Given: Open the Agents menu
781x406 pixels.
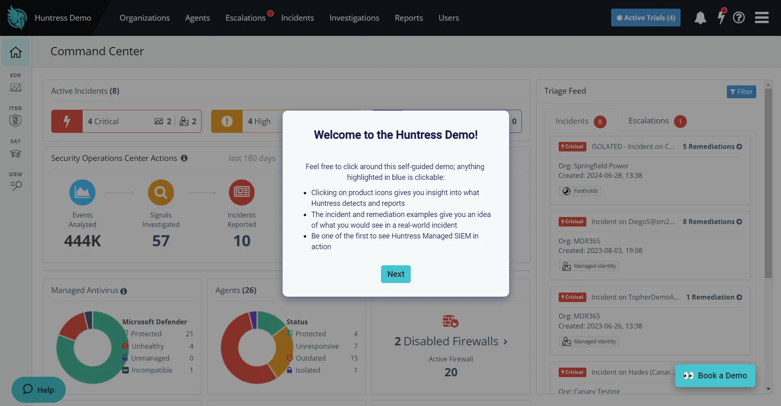Looking at the screenshot, I should pos(198,18).
